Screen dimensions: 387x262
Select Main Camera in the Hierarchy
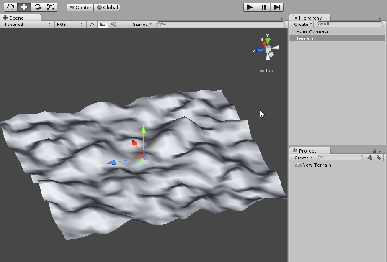point(312,32)
